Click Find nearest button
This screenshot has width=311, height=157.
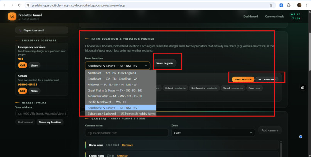(25, 122)
